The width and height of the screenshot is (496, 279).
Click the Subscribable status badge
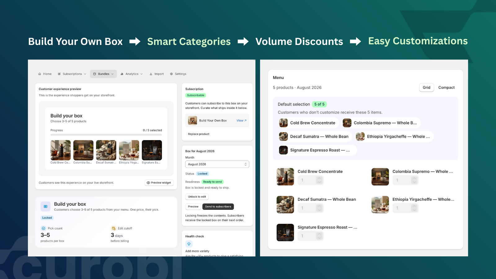coord(196,95)
